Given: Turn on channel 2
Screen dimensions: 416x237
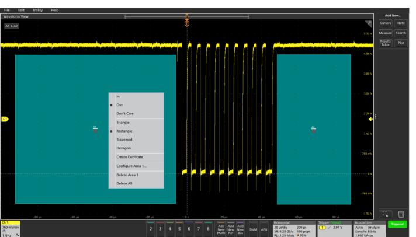Looking at the screenshot, I should click(x=150, y=229).
